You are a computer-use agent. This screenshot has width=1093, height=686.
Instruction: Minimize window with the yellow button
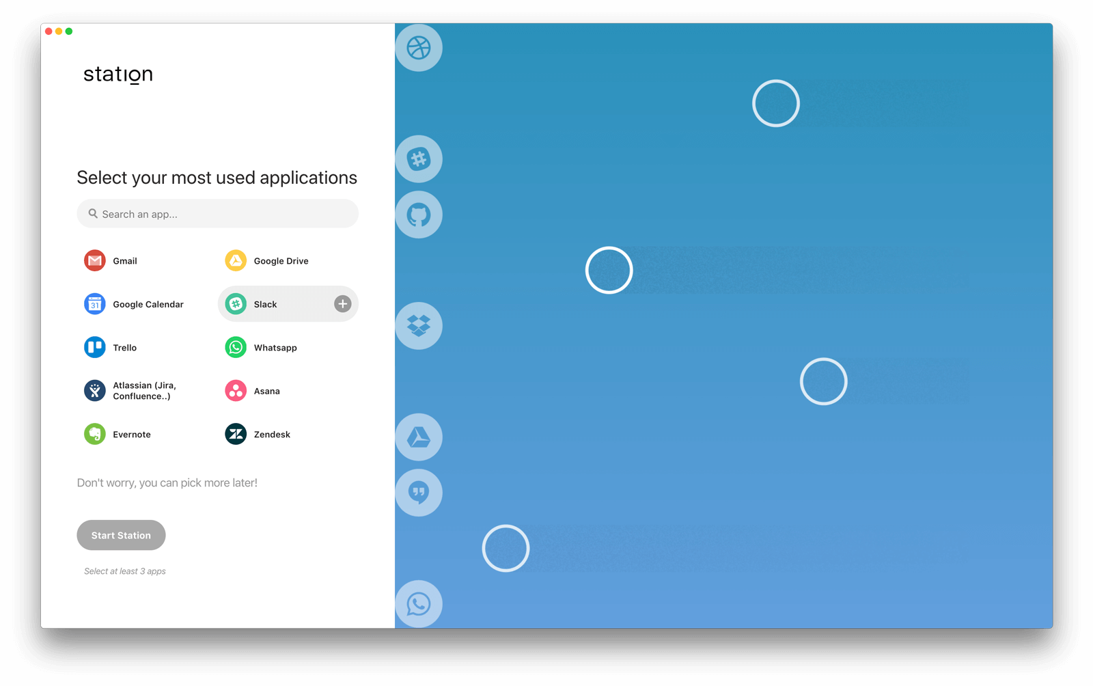coord(59,31)
